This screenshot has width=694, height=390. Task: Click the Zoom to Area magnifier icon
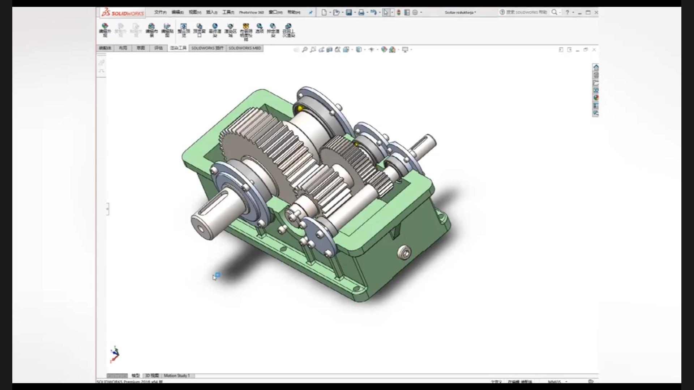point(313,49)
